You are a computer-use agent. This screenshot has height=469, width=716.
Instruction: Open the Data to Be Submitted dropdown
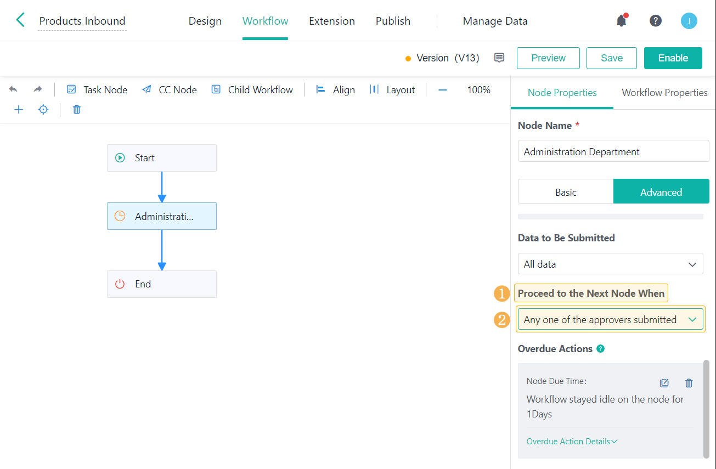610,264
